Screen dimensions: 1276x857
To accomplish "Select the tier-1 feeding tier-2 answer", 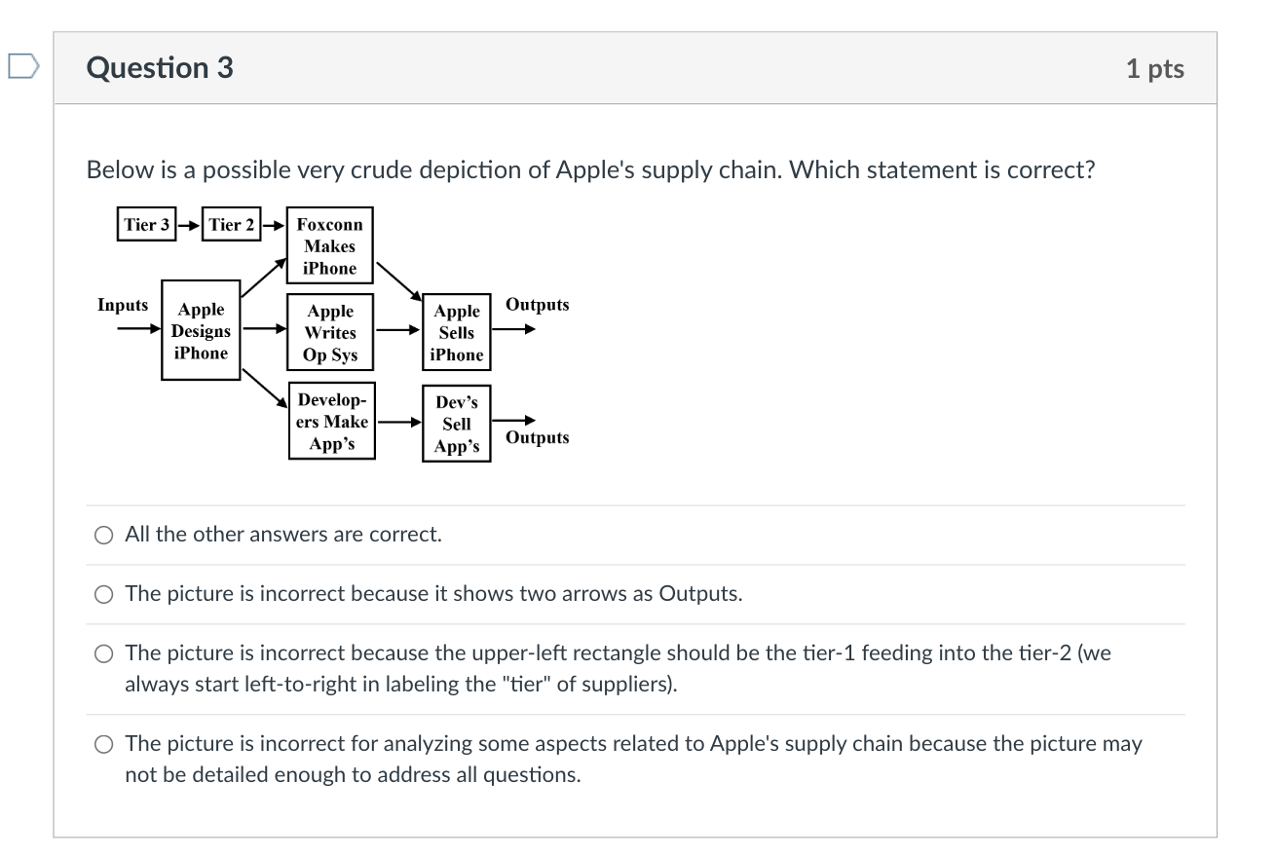I will tap(102, 653).
